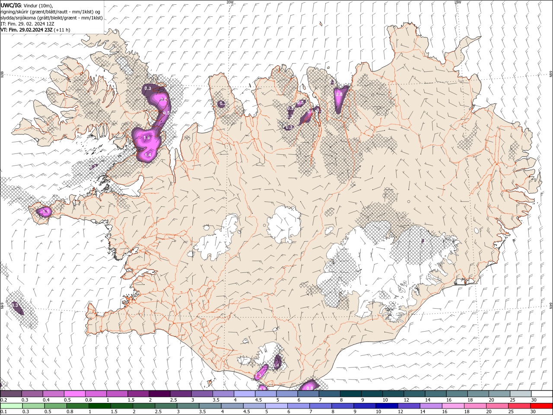
Task: Click the 1.4 precipitation value label
Action: point(148,154)
